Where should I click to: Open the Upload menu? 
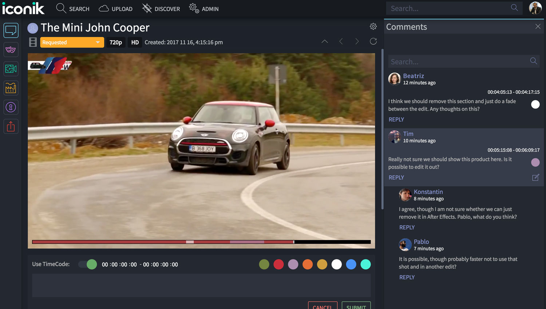(115, 9)
